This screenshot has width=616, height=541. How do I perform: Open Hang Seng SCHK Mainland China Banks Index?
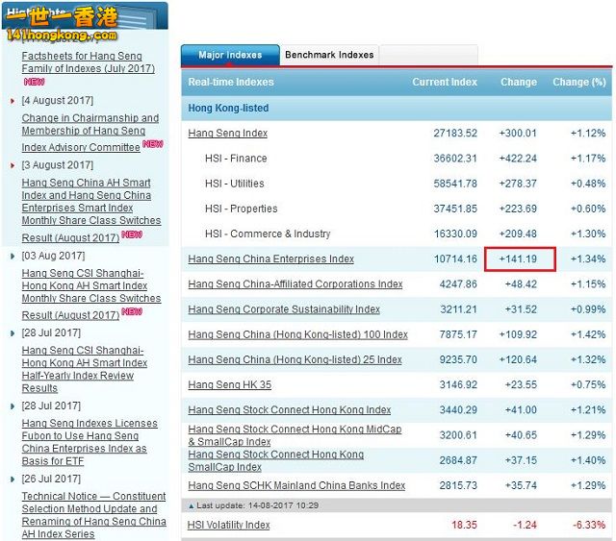pyautogui.click(x=296, y=485)
